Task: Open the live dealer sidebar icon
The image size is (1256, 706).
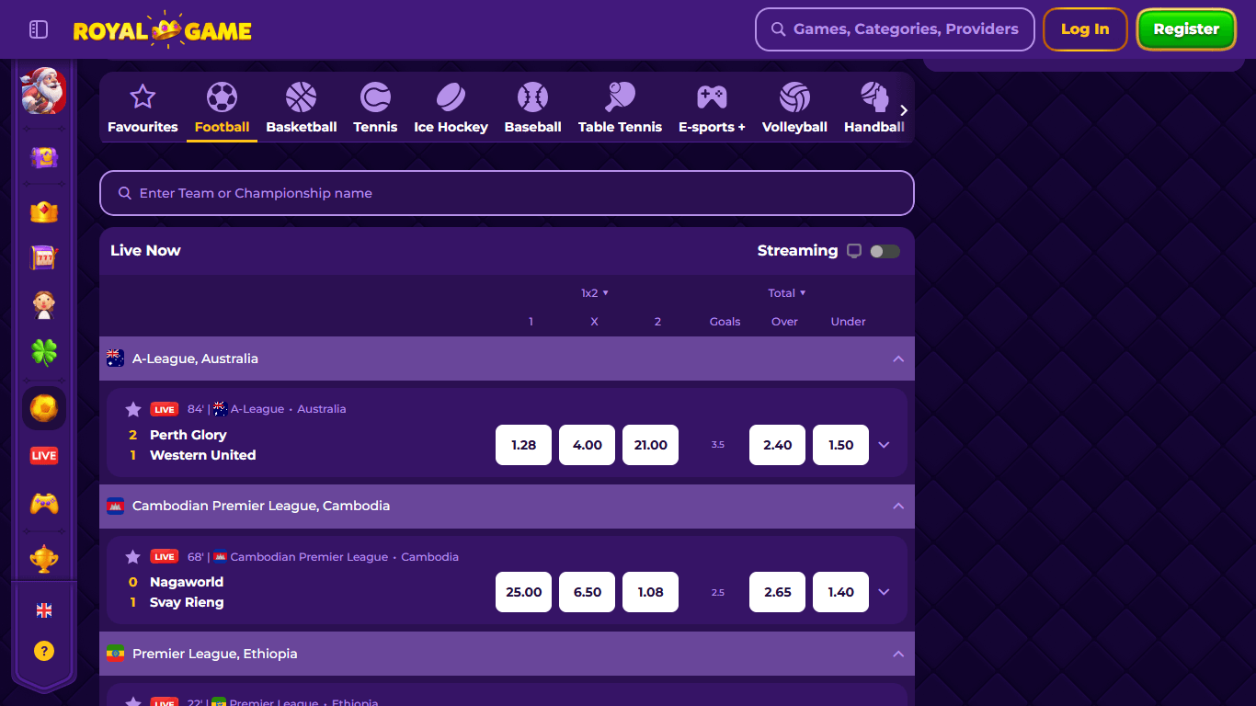Action: click(x=44, y=304)
